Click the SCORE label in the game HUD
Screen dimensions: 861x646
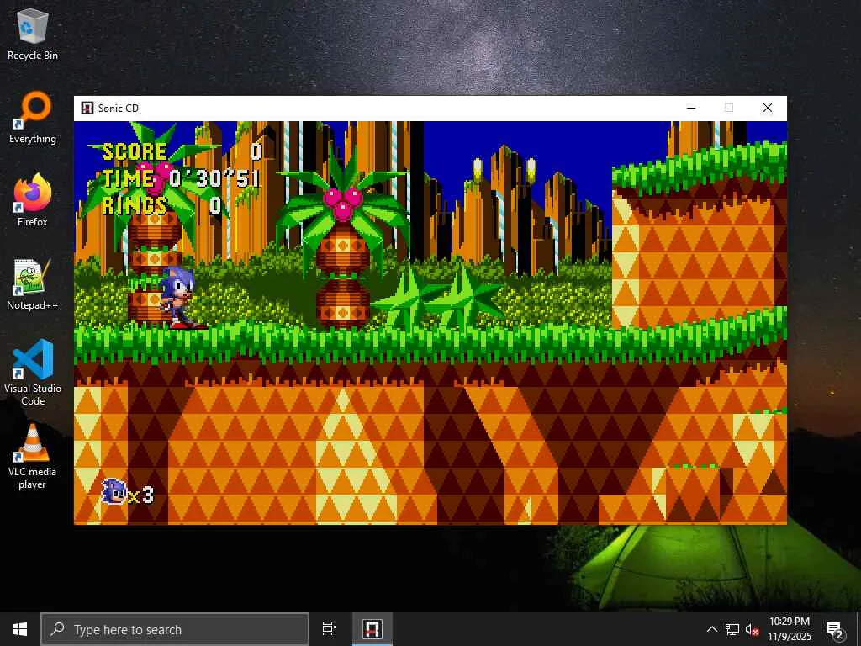(x=135, y=152)
